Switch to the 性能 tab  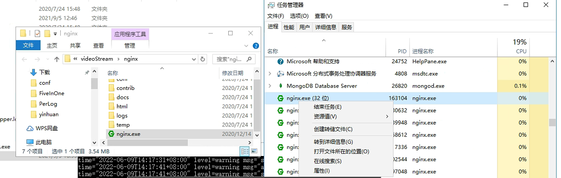289,27
